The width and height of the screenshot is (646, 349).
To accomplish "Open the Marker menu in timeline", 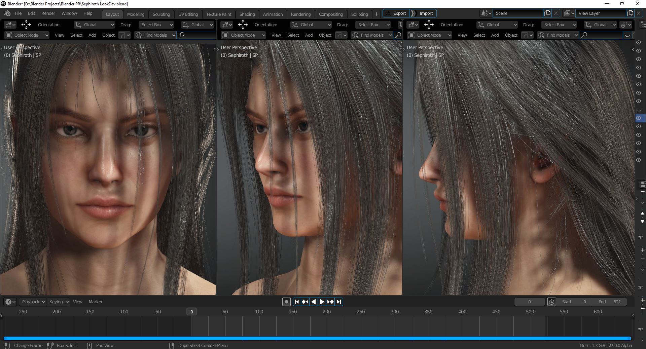I will click(96, 302).
